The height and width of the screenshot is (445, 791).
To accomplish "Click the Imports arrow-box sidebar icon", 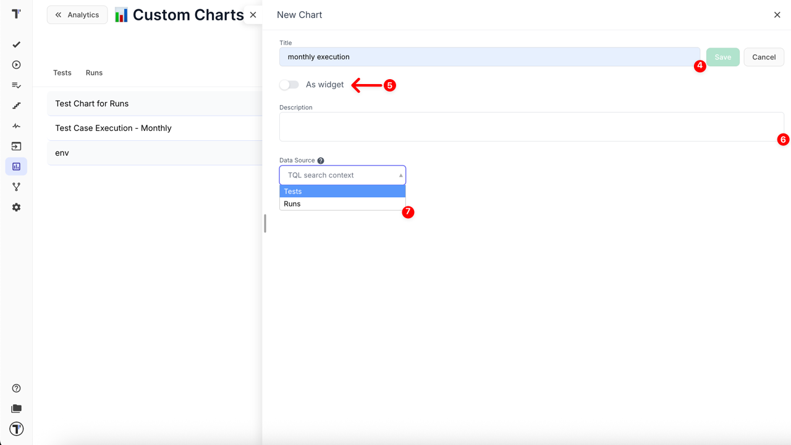I will point(17,146).
